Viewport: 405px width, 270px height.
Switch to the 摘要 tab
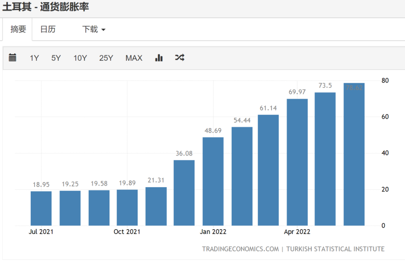click(18, 29)
